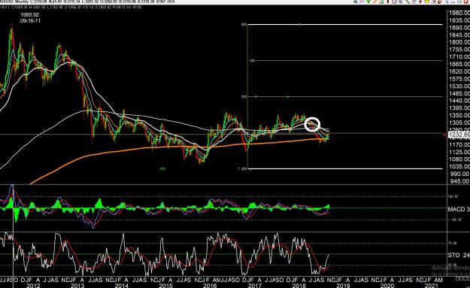
Task: Click the 2018 year label on time axis
Action: click(x=299, y=285)
